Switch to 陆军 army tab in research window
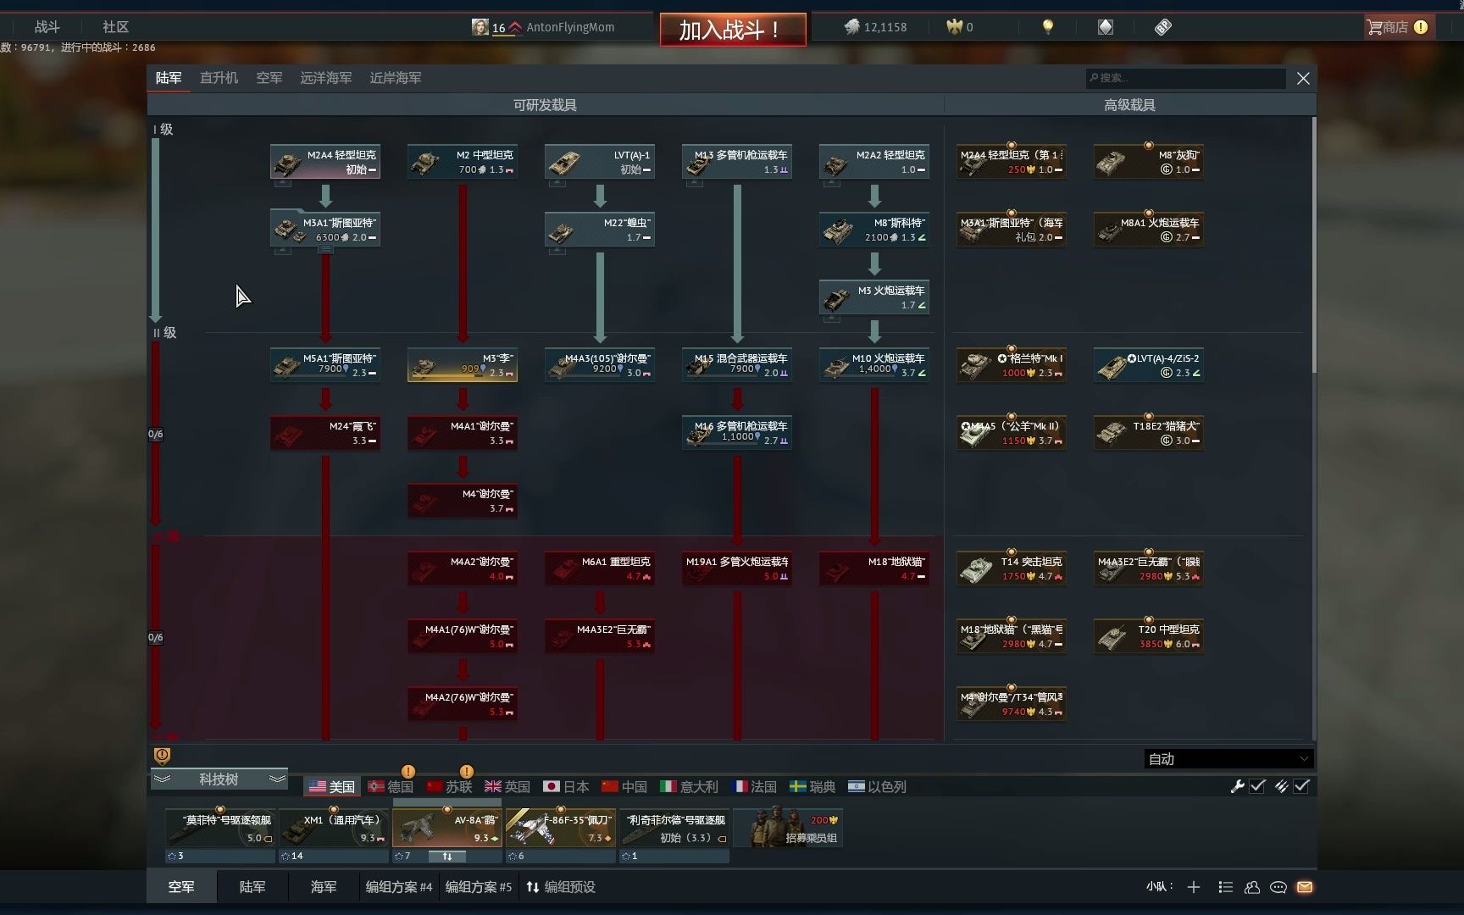 coord(169,78)
